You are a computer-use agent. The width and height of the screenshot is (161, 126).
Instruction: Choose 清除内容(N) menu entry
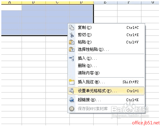(x=106, y=73)
